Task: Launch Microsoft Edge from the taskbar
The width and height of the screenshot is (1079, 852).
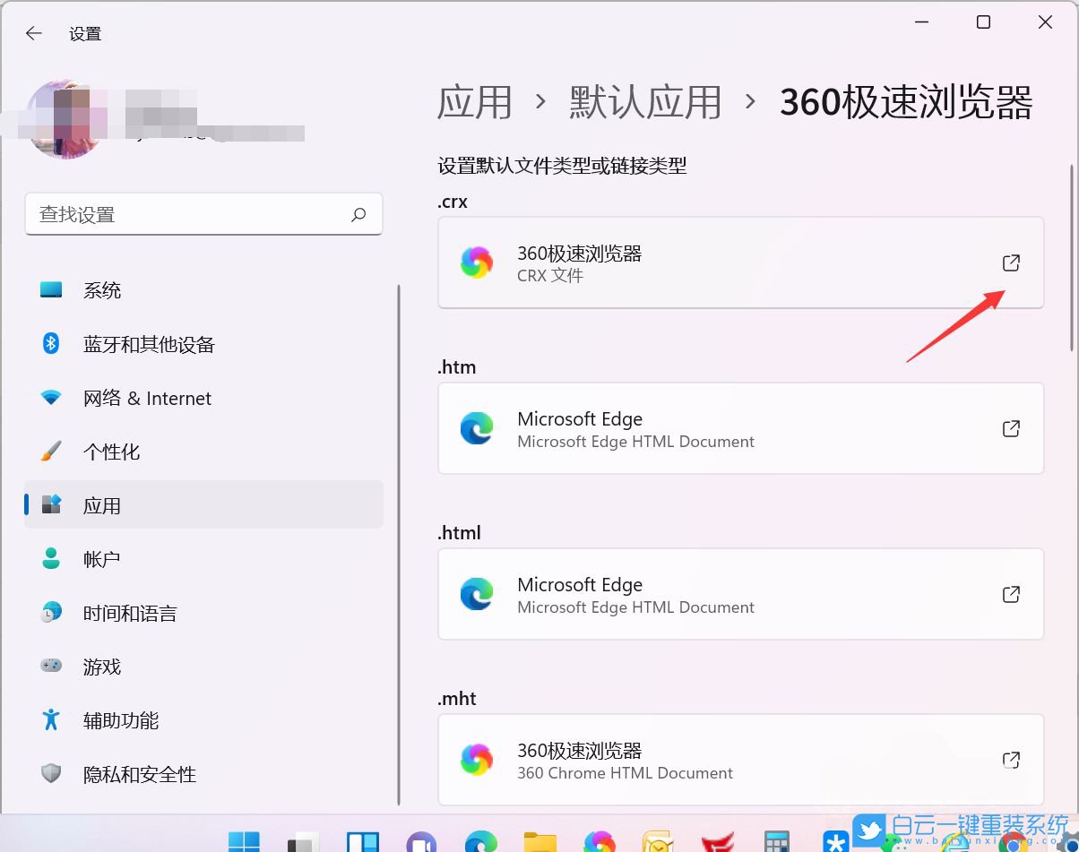Action: 481,841
